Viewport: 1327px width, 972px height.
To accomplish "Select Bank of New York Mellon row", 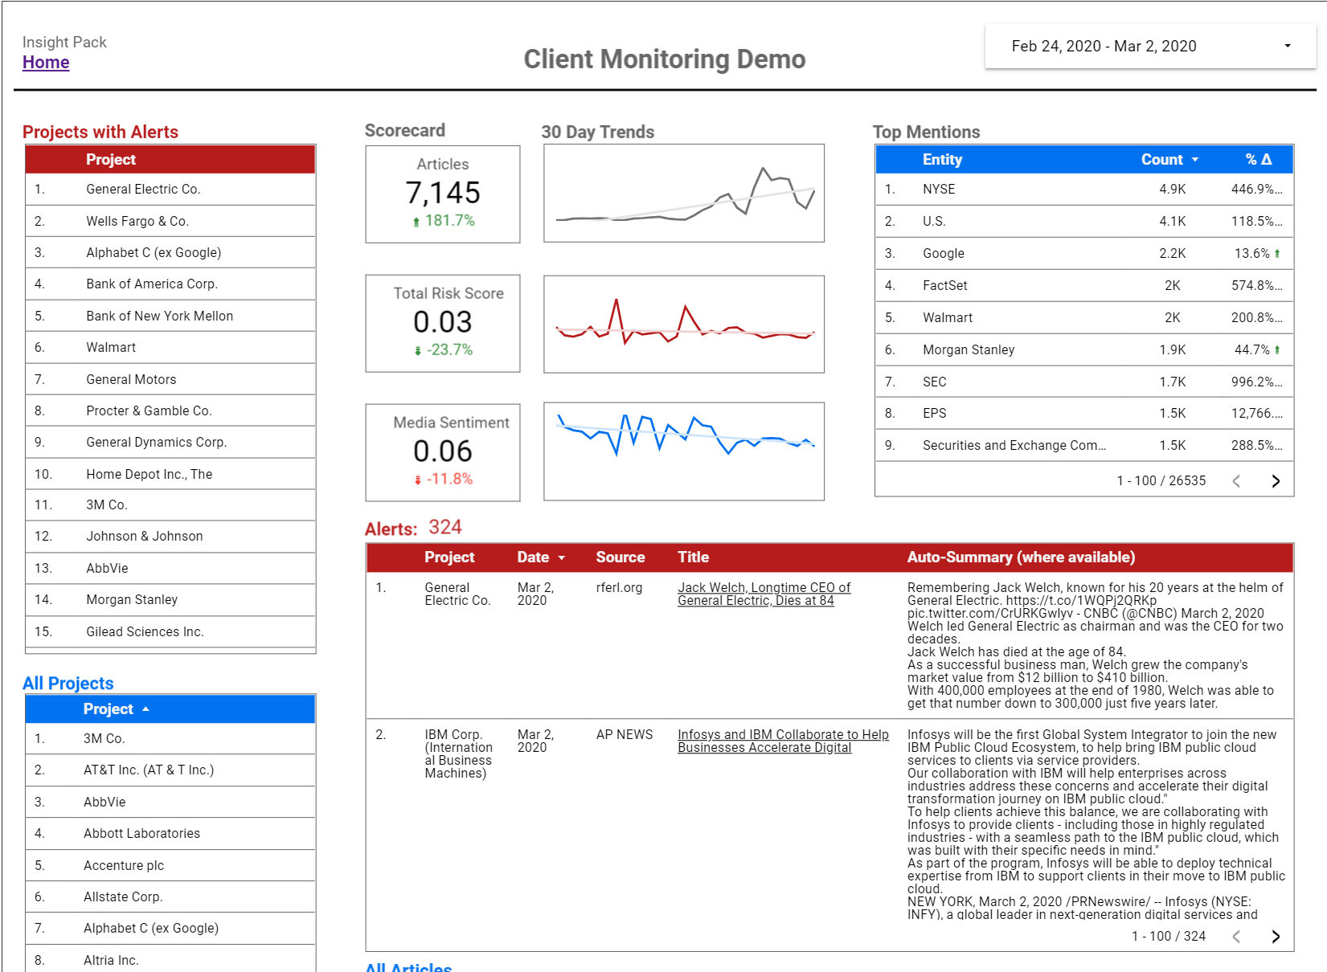I will click(170, 316).
